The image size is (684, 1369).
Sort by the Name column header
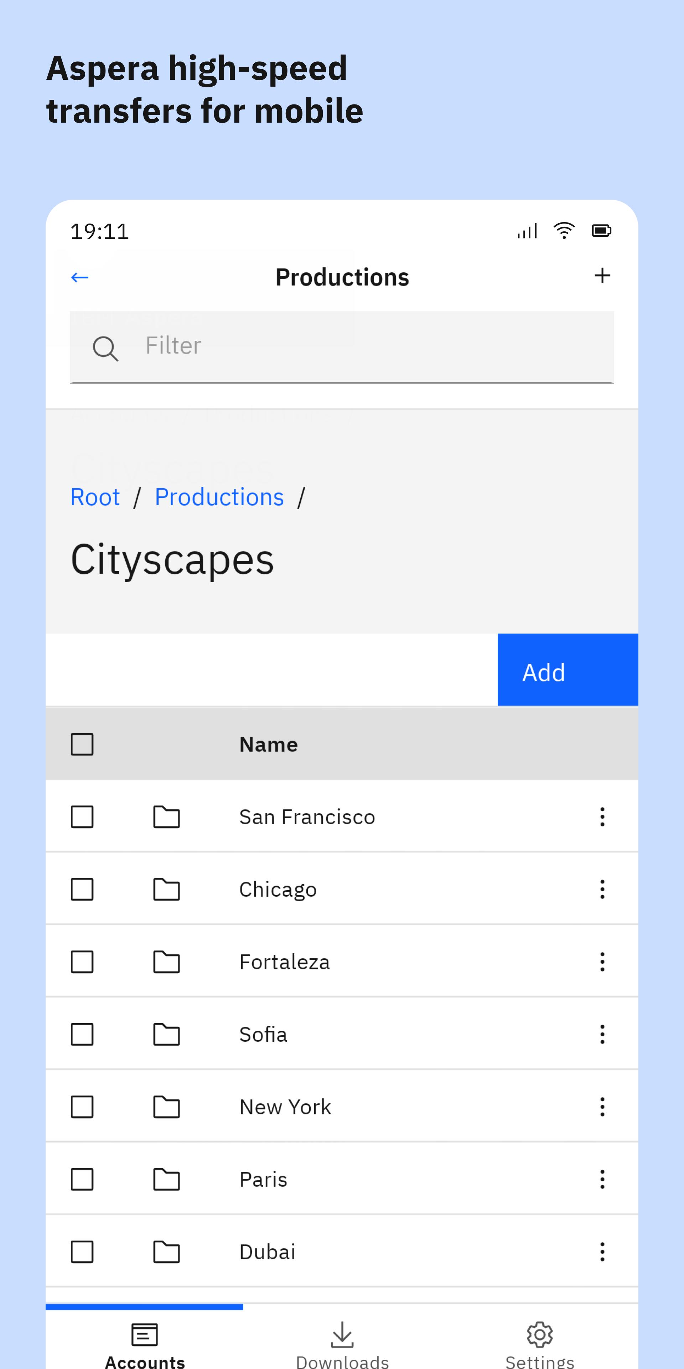(x=269, y=744)
